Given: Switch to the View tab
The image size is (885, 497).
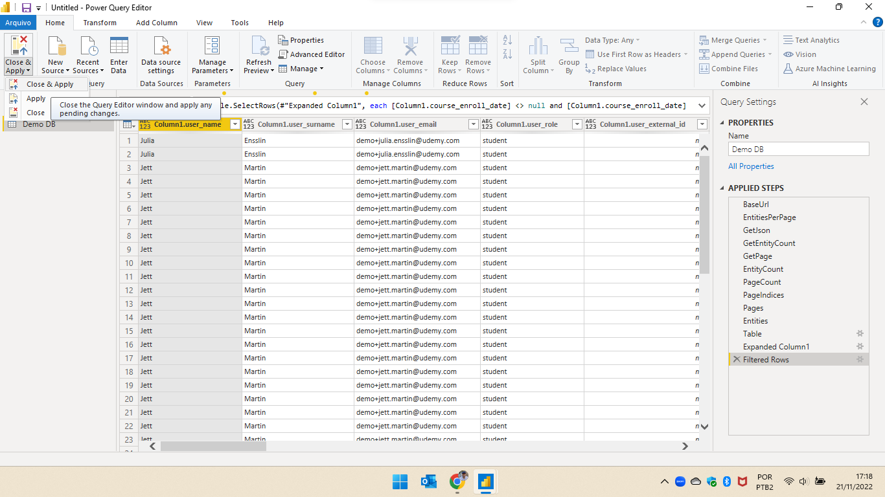Looking at the screenshot, I should coord(204,23).
